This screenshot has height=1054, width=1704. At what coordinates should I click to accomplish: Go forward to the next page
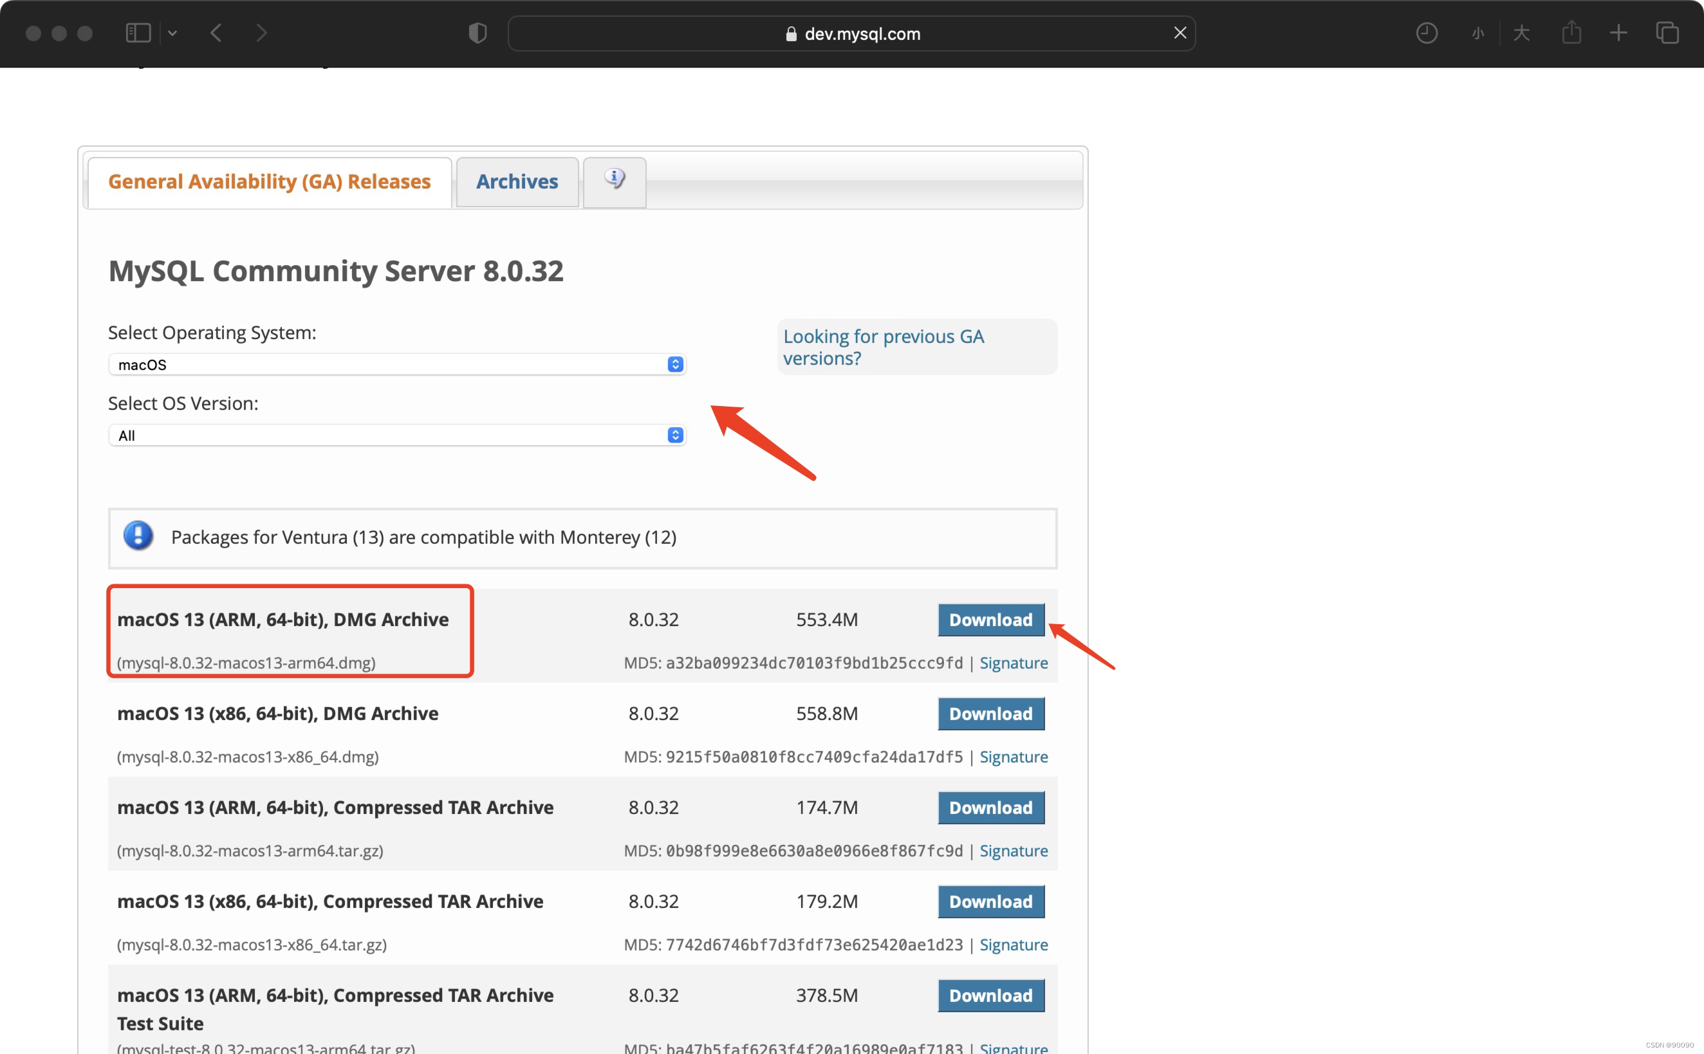(261, 33)
